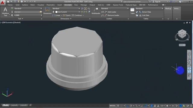Switch to the Surface ribbon tab
Viewport: 193px width, 108px height.
(25, 5)
